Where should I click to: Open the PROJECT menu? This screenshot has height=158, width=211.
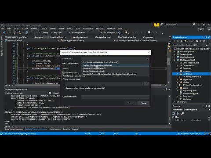(x=35, y=29)
